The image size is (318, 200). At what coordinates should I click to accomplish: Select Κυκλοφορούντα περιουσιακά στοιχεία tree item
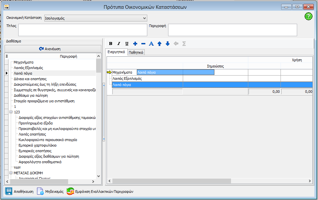pos(48,140)
